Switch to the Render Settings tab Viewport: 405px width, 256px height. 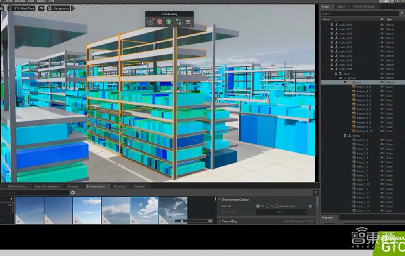coord(363,6)
